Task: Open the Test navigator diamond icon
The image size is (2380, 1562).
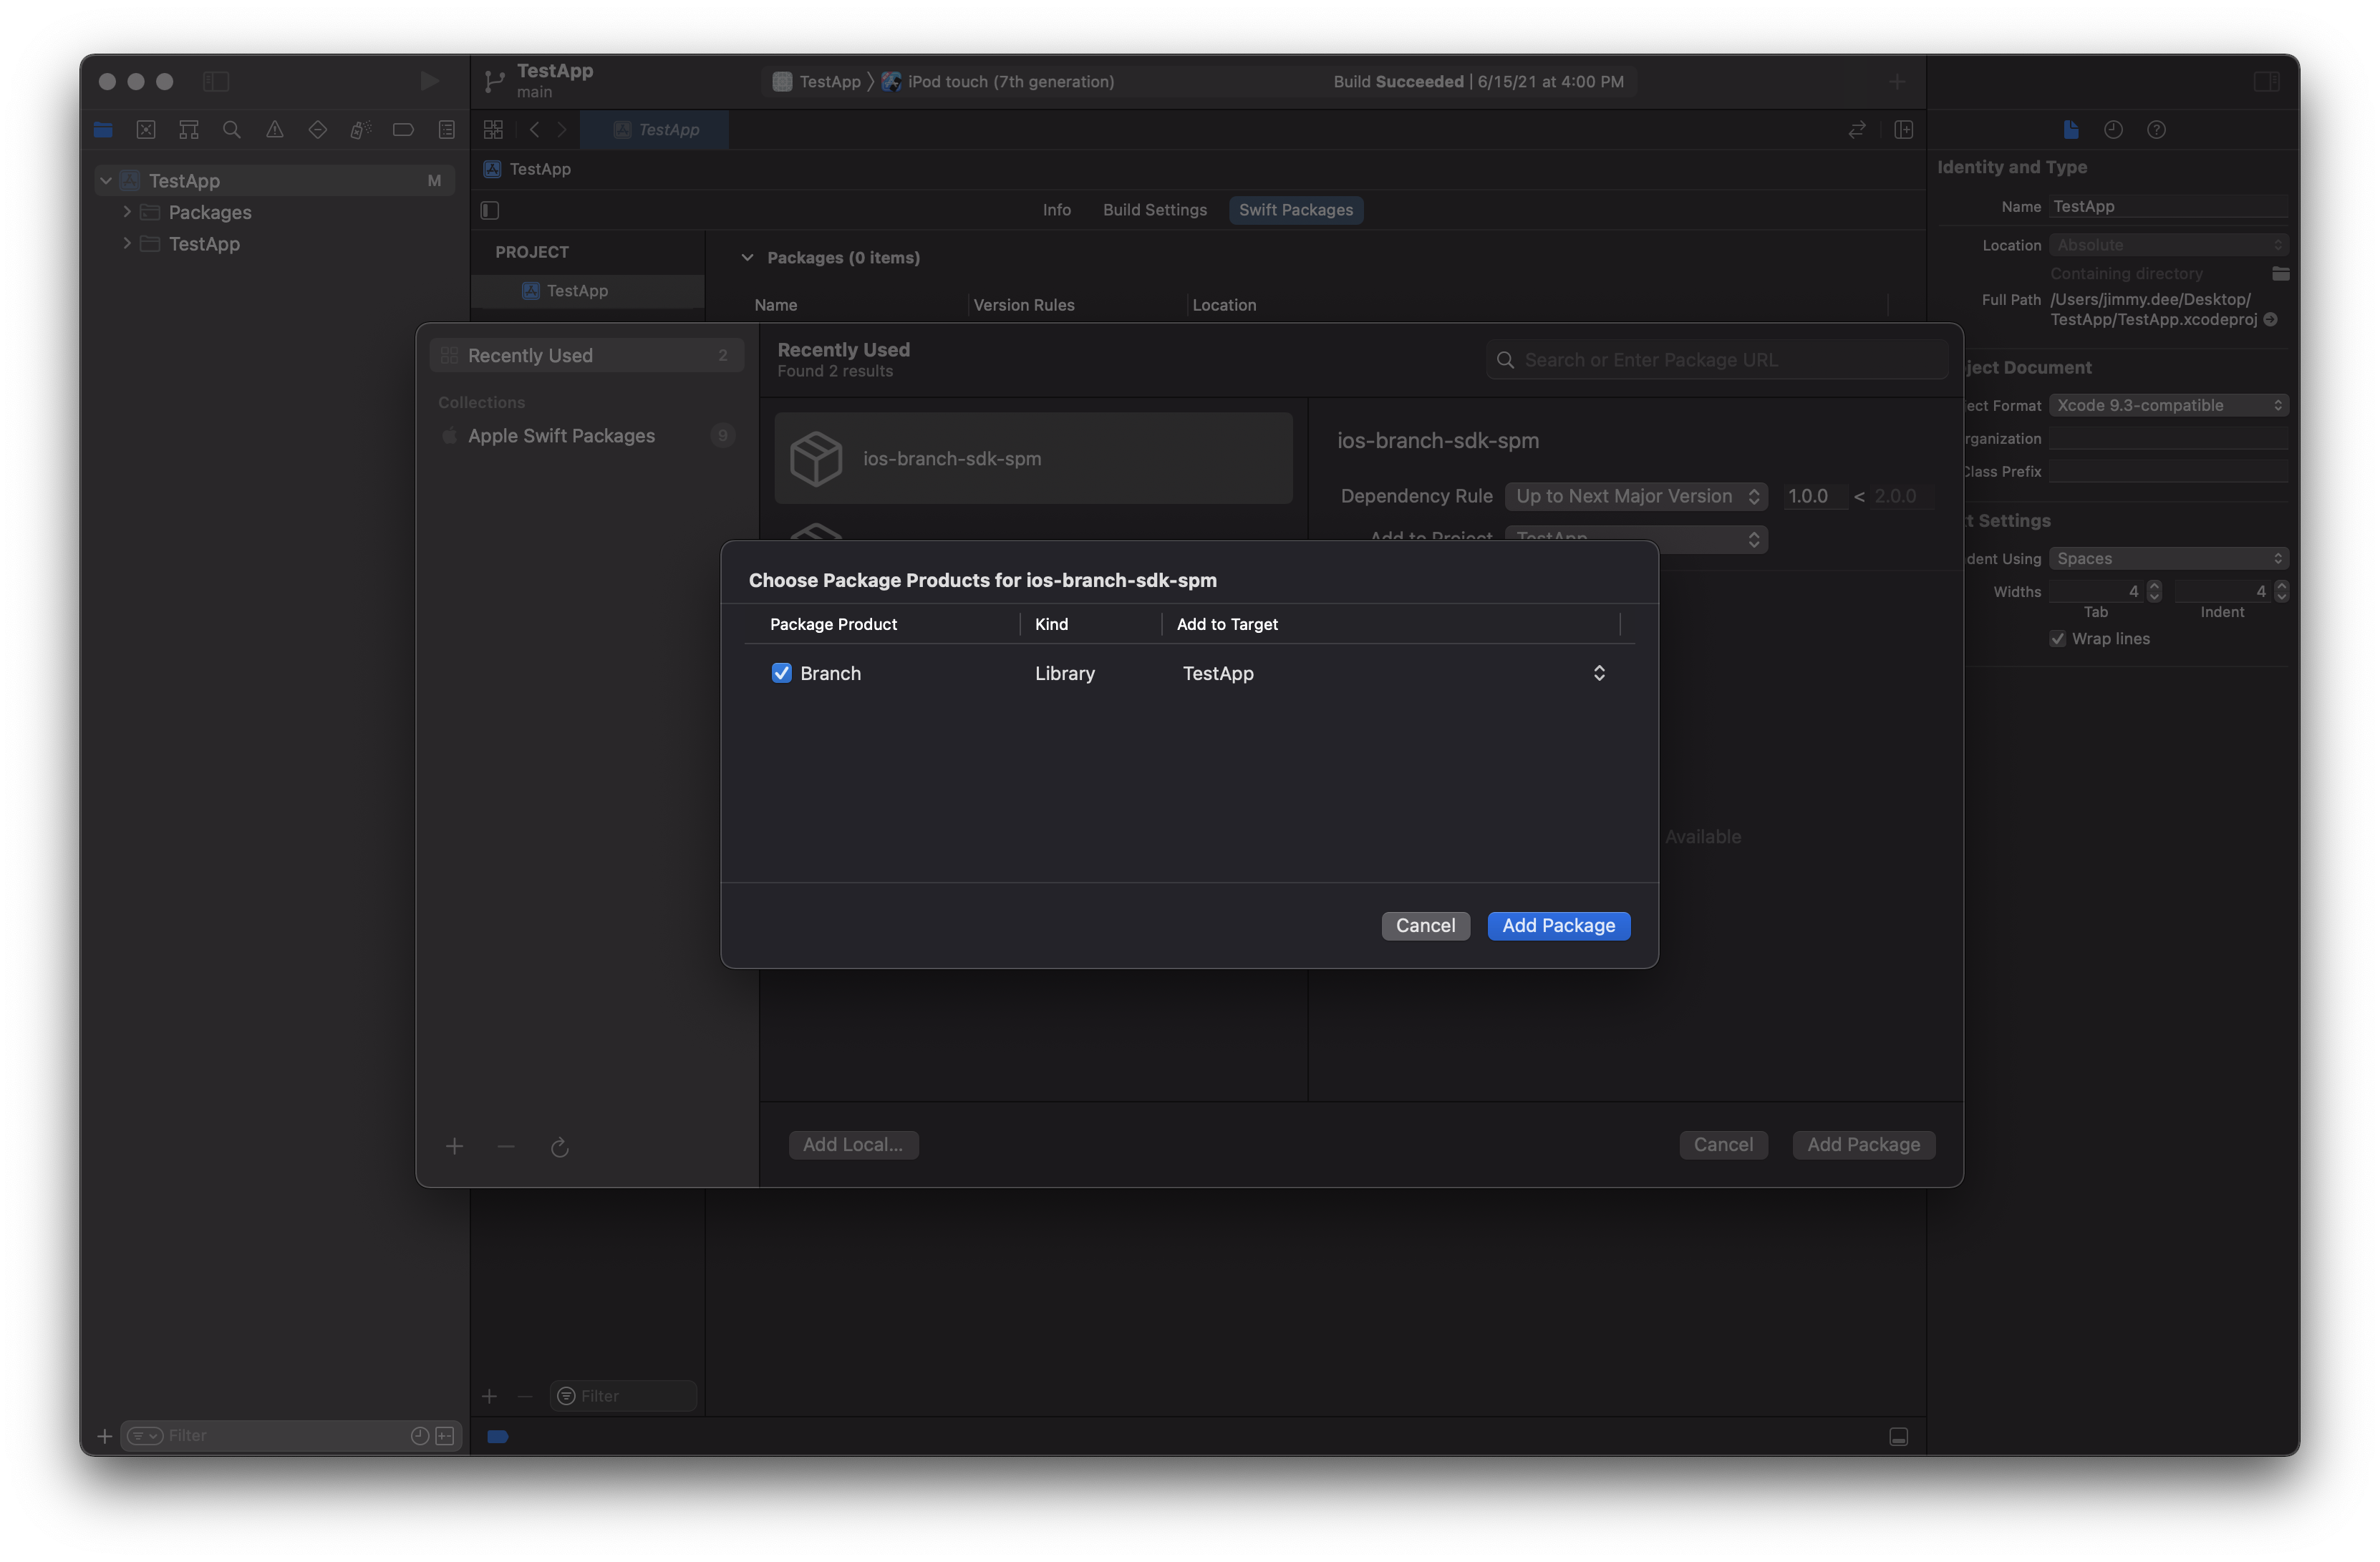Action: point(318,129)
